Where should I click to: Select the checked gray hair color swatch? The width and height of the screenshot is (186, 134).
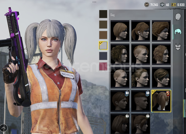(103, 45)
